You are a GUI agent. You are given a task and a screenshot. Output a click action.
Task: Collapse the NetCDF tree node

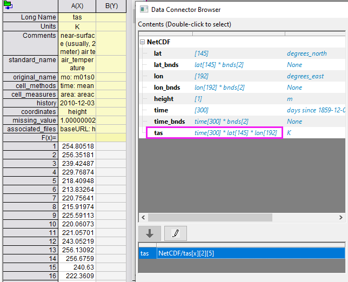142,42
